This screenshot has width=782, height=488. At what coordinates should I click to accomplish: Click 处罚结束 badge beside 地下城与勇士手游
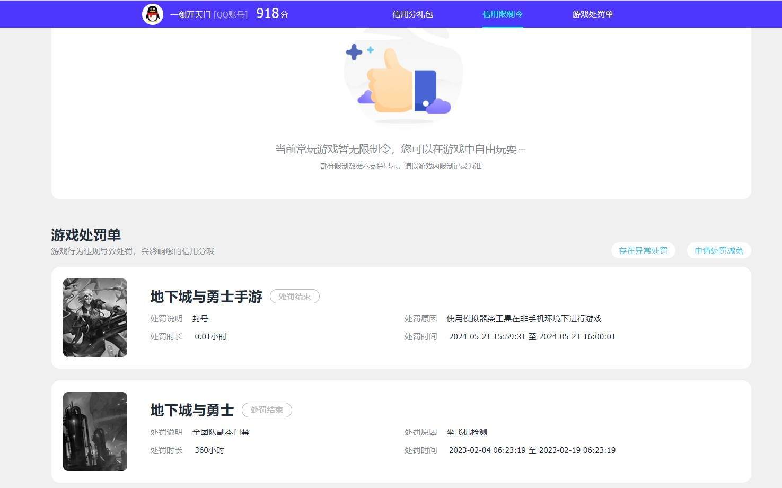[x=295, y=297]
